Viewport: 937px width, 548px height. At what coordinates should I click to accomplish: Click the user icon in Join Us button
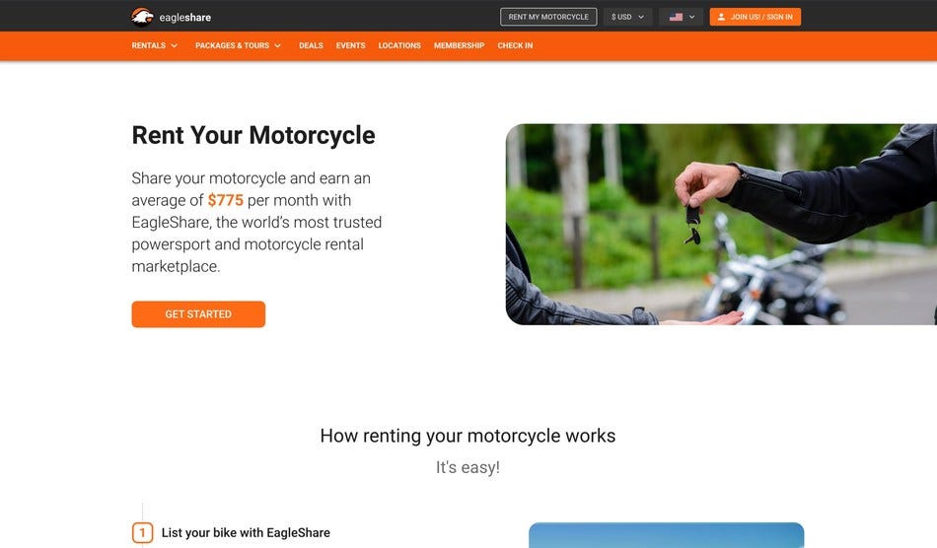coord(721,17)
